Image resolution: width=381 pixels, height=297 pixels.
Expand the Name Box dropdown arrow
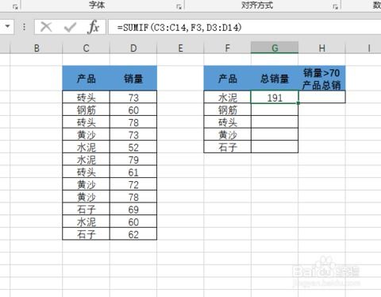coord(8,26)
